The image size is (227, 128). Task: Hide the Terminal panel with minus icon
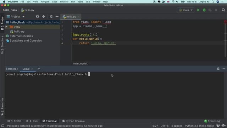(224, 69)
